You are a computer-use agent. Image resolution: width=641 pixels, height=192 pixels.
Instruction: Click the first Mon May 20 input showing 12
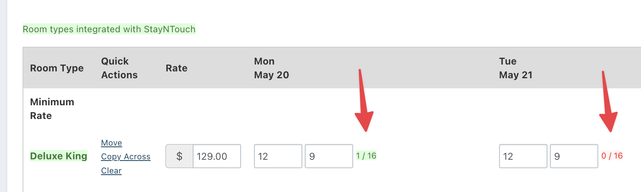pyautogui.click(x=278, y=156)
